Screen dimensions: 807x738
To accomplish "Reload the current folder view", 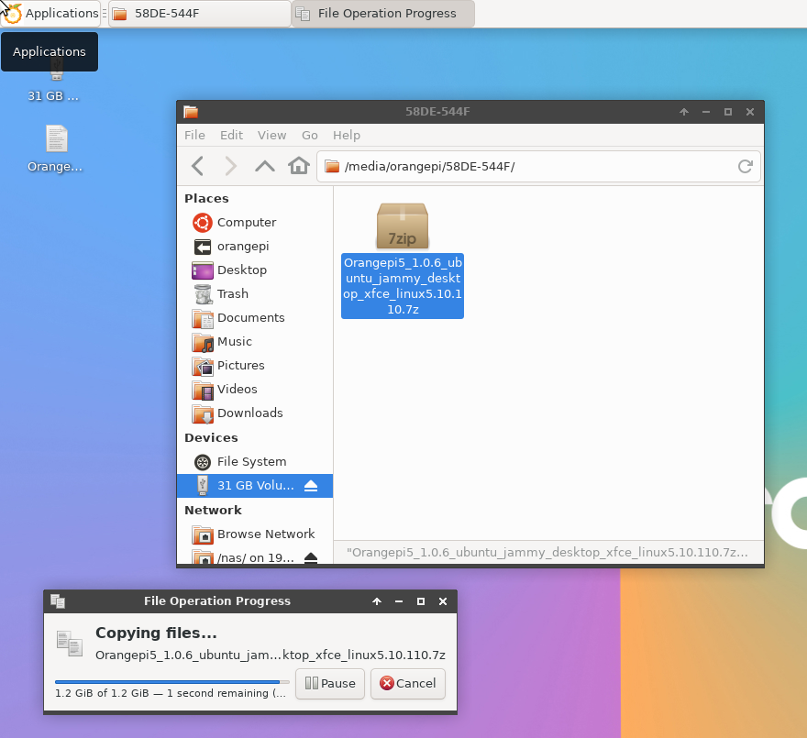I will pyautogui.click(x=745, y=166).
